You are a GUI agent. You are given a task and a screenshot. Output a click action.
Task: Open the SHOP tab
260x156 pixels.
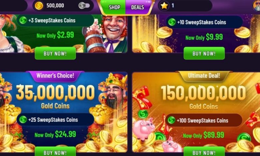click(x=114, y=7)
